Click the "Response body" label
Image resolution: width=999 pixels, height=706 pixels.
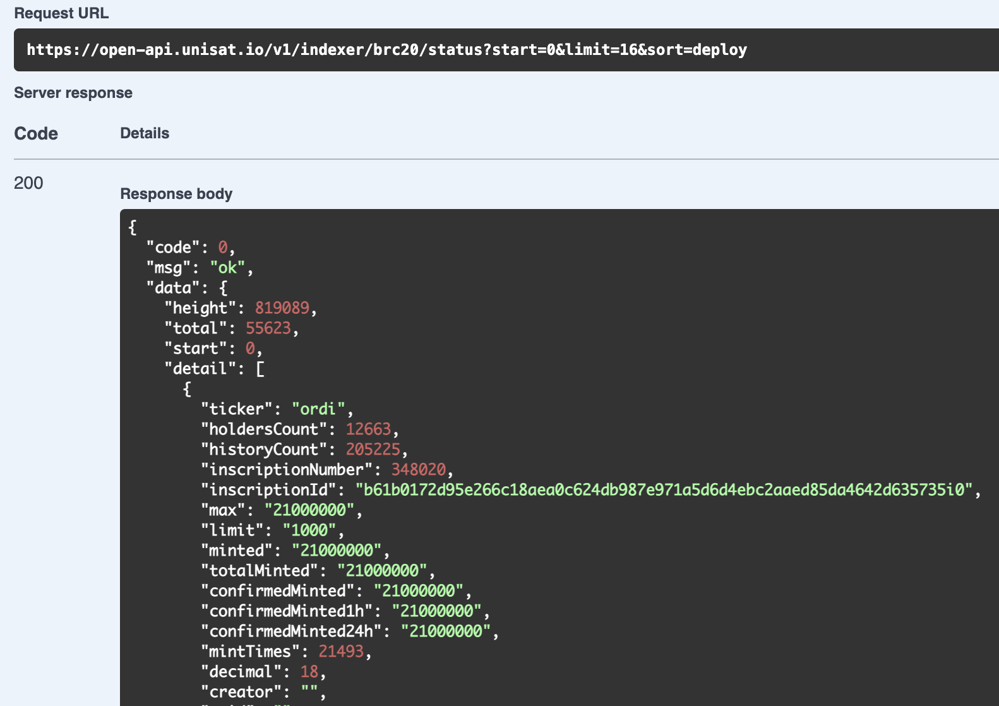coord(176,194)
